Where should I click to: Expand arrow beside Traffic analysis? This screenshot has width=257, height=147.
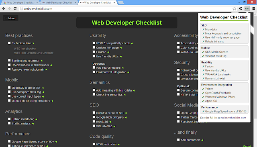point(33,124)
